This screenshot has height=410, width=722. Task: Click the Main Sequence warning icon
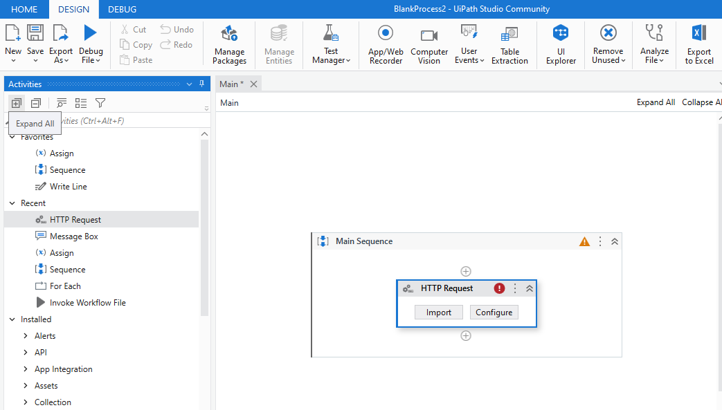(584, 241)
